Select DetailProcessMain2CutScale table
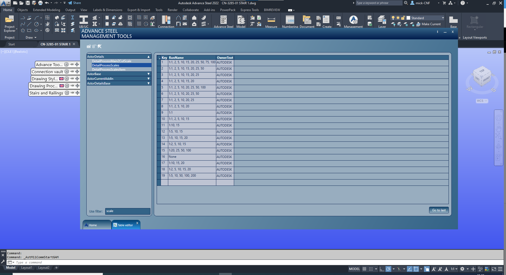 112,61
